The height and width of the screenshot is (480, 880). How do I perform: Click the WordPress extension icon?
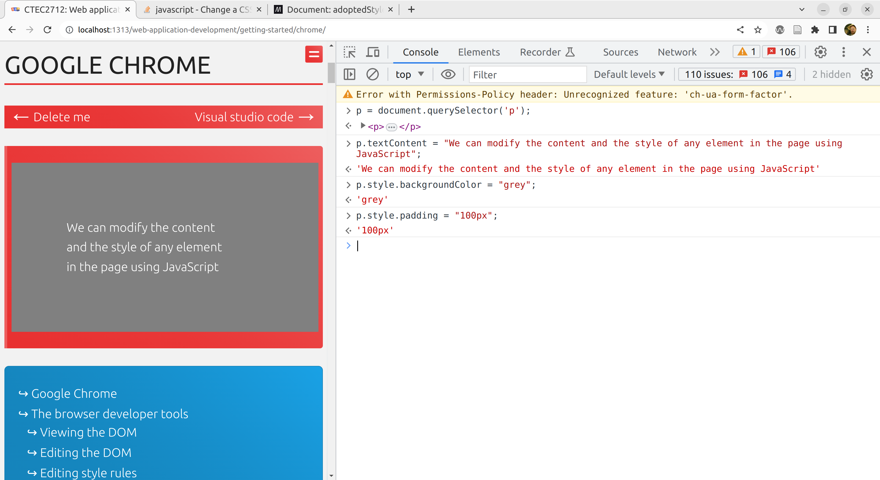point(780,30)
